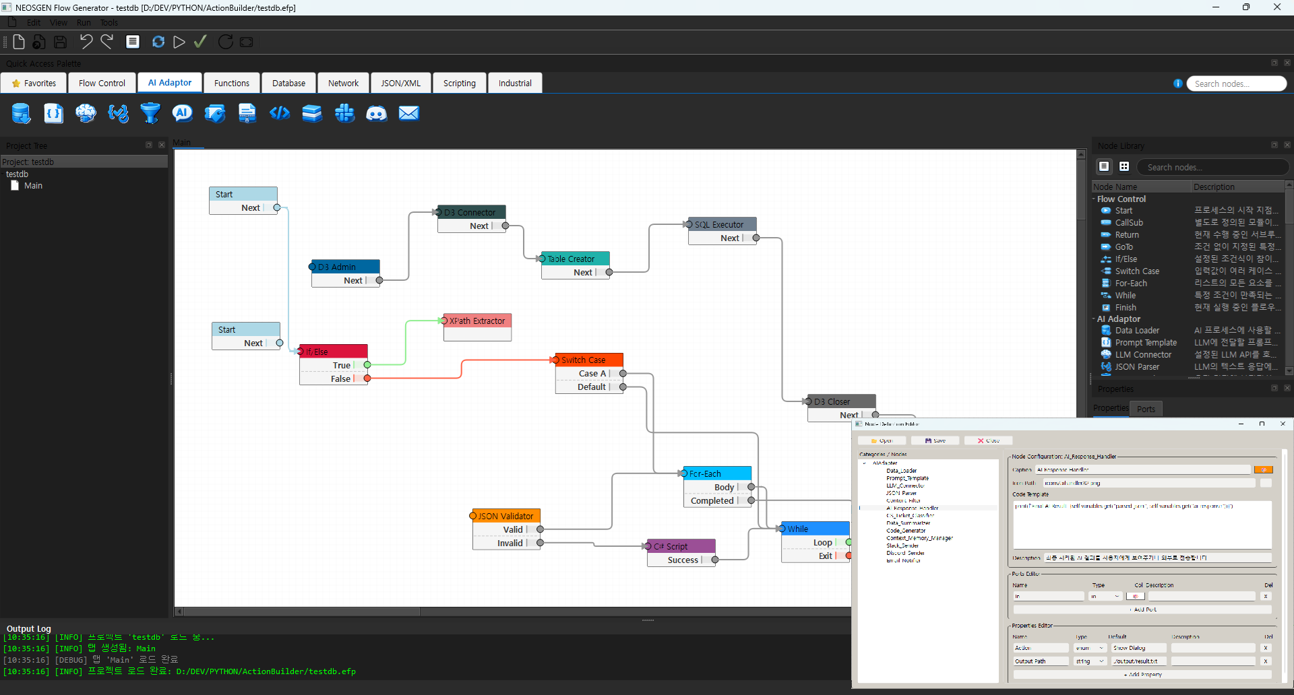Select the Content Filter funnel icon
This screenshot has width=1294, height=695.
(150, 113)
